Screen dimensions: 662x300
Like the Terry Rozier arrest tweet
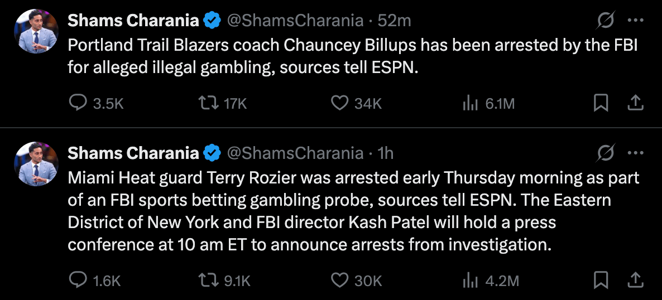[339, 280]
